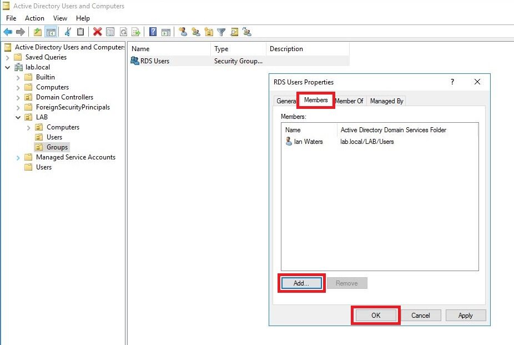Click the lab.local/LAB/Users folder path cell

click(x=367, y=142)
